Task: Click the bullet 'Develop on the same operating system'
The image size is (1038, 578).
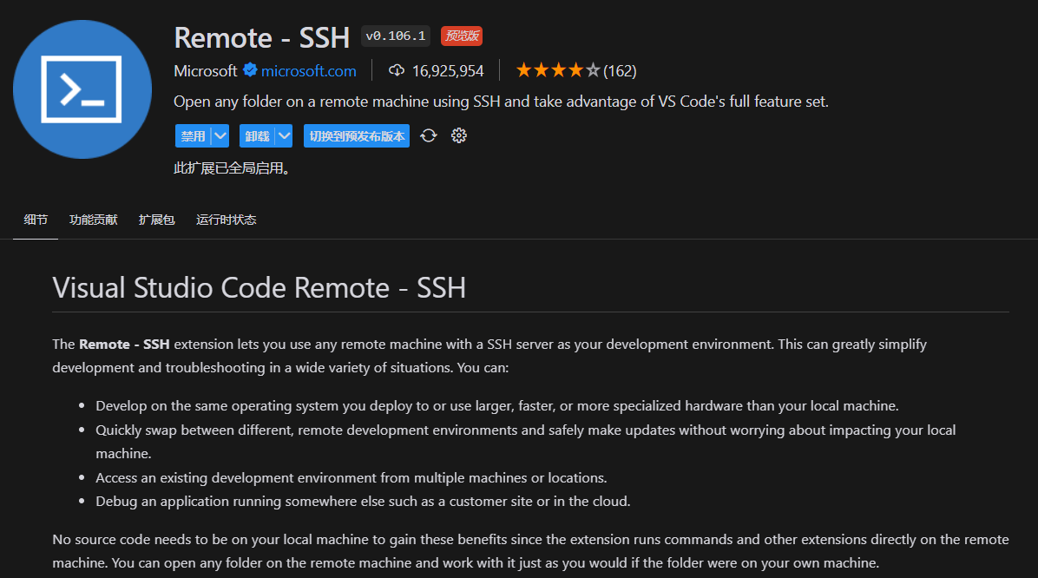Action: click(x=497, y=406)
